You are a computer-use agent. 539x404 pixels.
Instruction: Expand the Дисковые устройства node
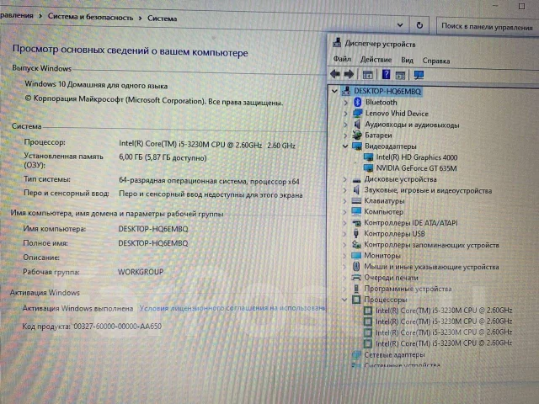[344, 179]
